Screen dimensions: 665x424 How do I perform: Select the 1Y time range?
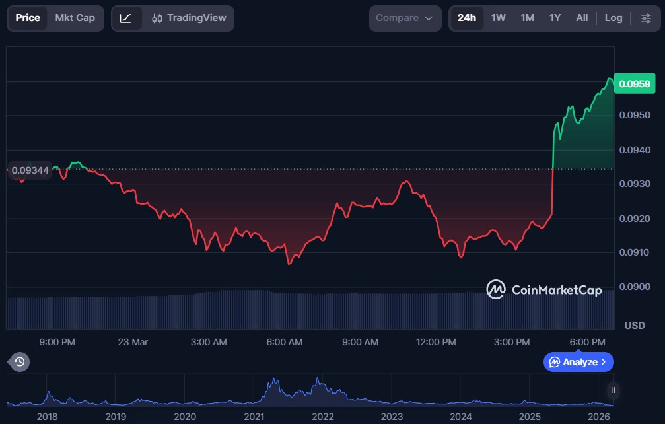555,18
